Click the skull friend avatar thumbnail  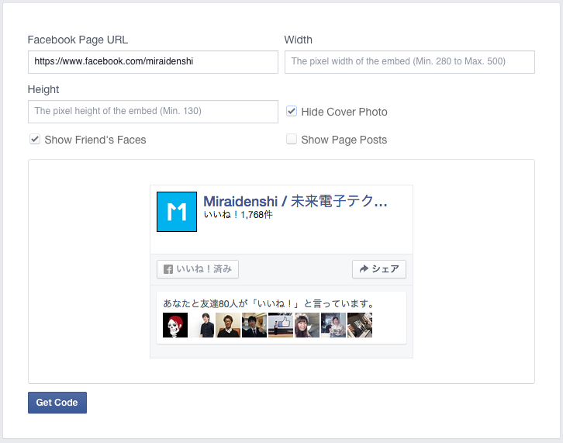coord(175,325)
